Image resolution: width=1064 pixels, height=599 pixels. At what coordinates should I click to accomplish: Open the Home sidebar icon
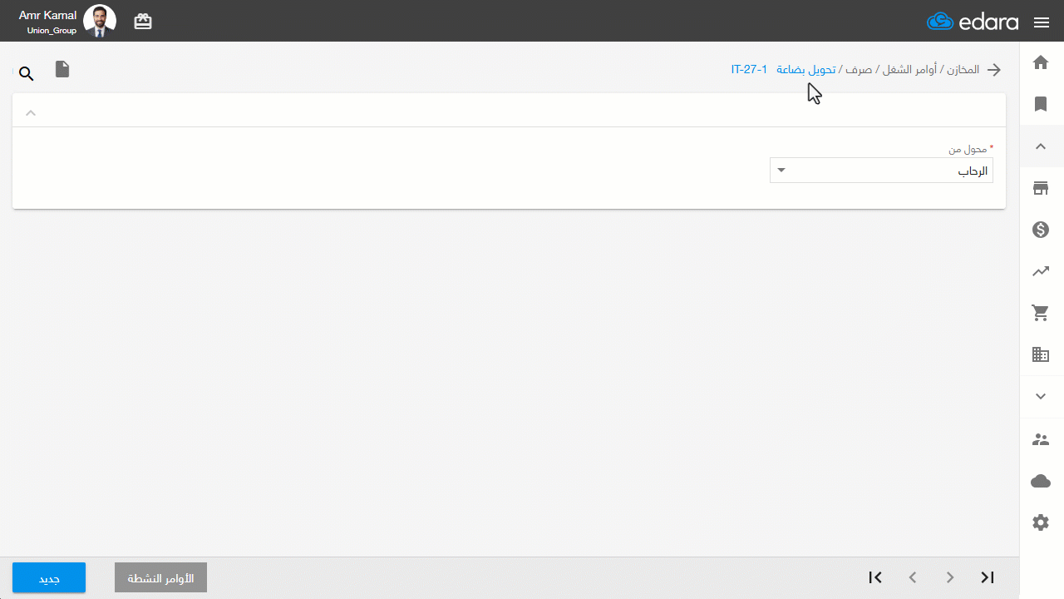[1041, 62]
